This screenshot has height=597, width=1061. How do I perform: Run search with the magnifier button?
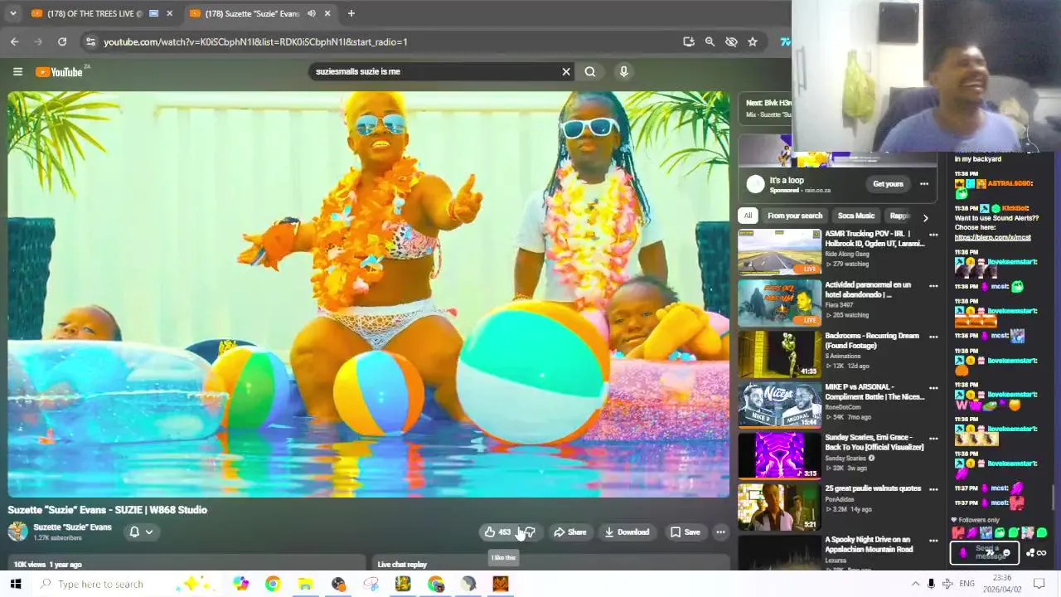click(590, 72)
